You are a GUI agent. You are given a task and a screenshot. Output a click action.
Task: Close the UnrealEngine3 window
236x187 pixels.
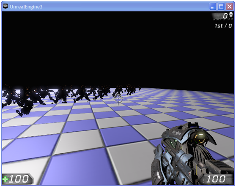tap(230, 7)
